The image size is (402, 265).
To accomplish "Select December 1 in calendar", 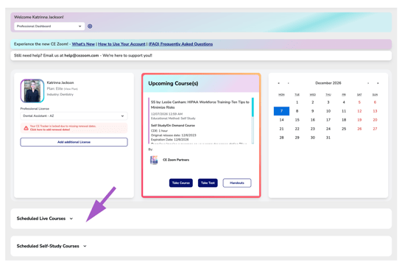I will pyautogui.click(x=297, y=102).
